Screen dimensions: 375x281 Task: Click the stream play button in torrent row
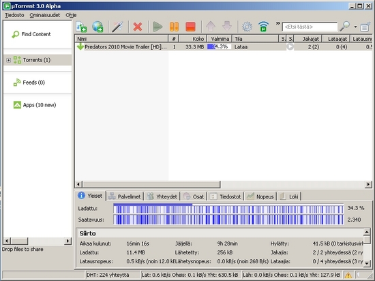click(x=290, y=46)
